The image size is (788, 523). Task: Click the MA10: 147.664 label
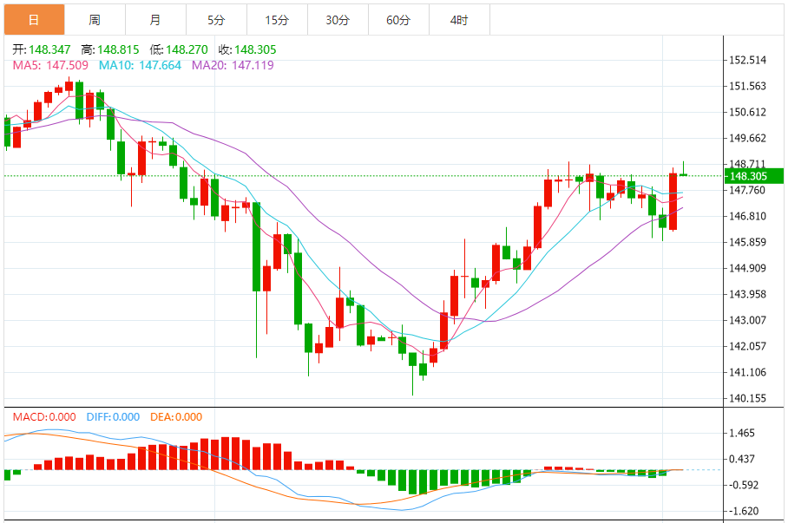tap(140, 65)
